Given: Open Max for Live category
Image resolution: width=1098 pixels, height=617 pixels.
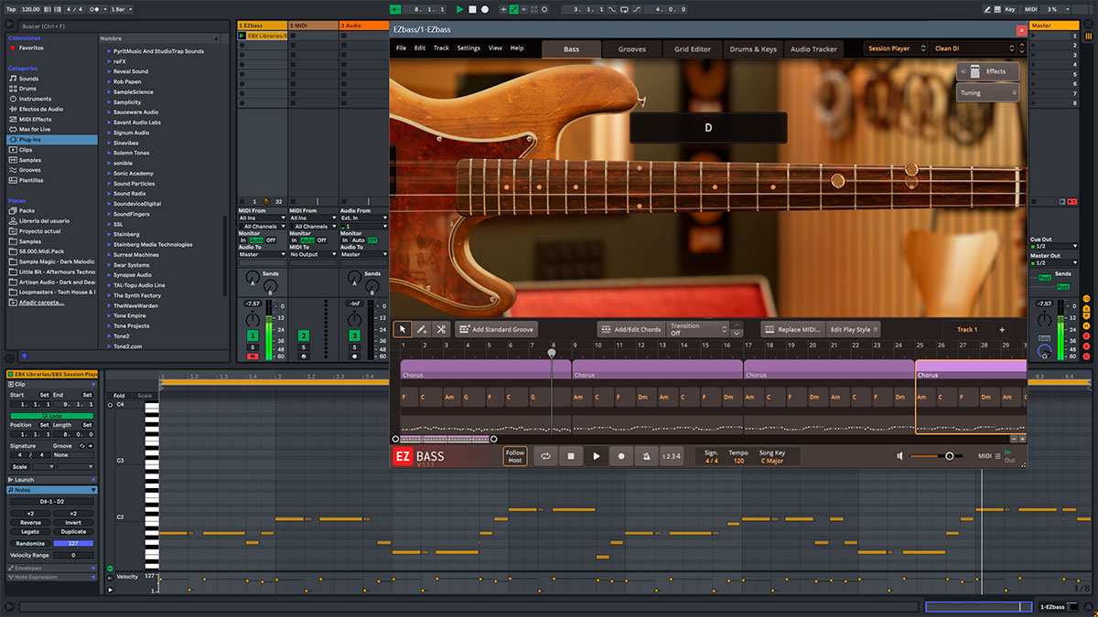Looking at the screenshot, I should (36, 129).
